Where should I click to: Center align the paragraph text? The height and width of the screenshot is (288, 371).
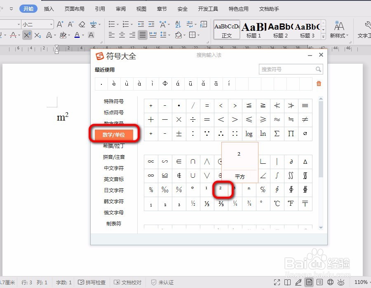click(122, 35)
